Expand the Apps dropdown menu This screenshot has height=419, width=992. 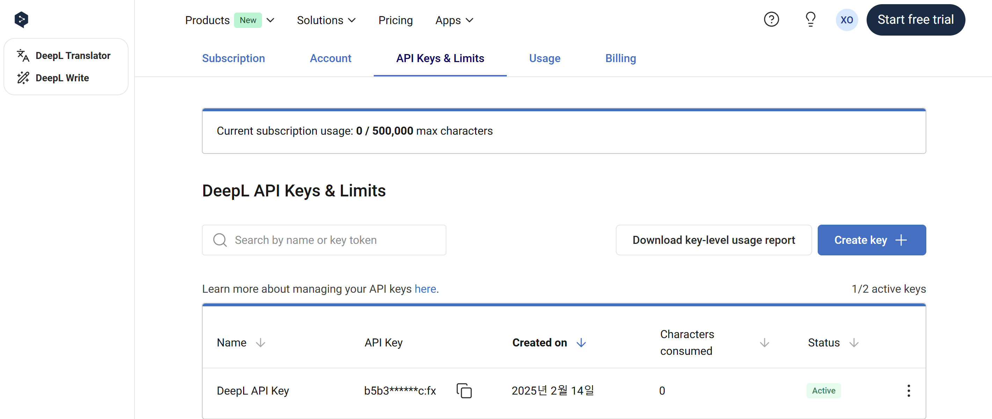[x=454, y=20]
